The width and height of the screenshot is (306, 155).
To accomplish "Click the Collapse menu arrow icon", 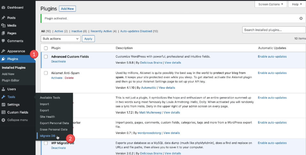I will (3, 120).
